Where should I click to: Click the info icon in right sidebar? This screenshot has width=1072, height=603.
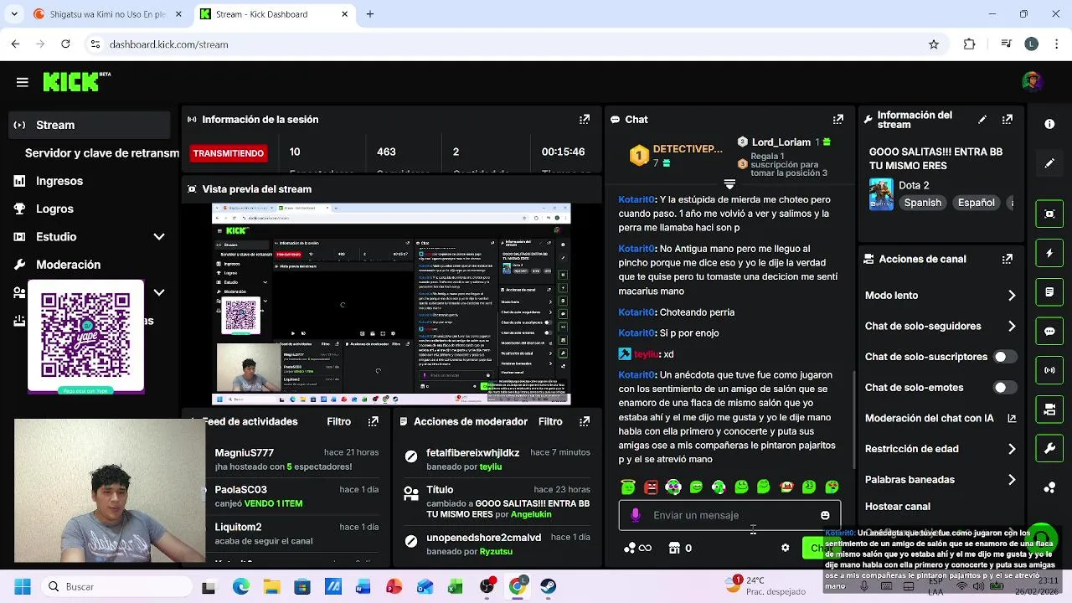coord(1049,124)
